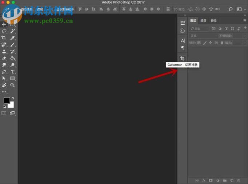Image resolution: width=248 pixels, height=184 pixels.
Task: Click the search magnifier in options bar
Action: click(231, 9)
